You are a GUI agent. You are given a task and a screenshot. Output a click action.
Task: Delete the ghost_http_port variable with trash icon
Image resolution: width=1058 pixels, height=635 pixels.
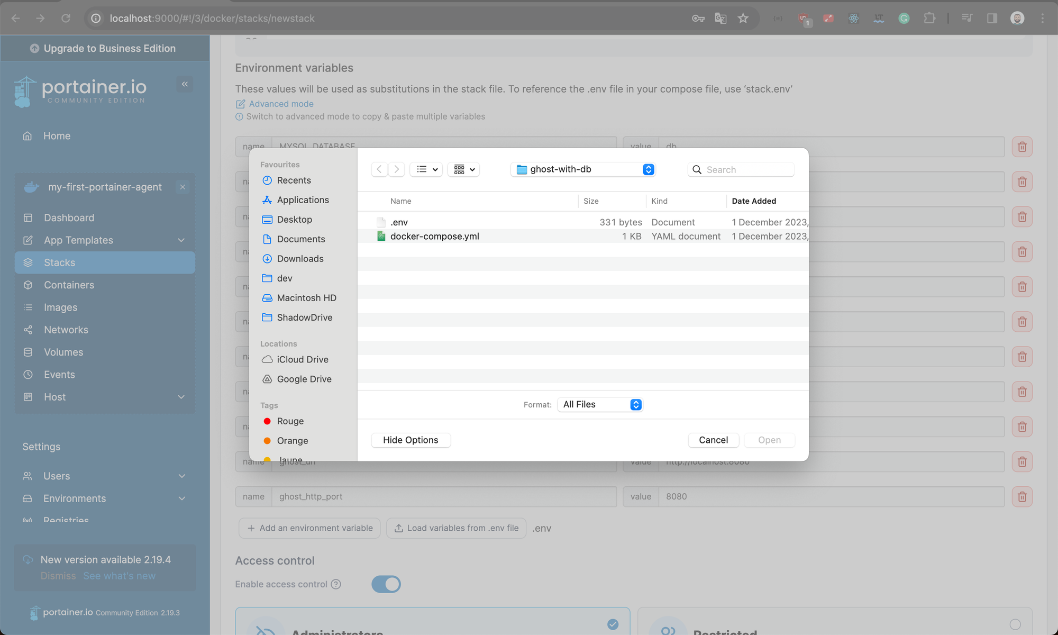1022,496
